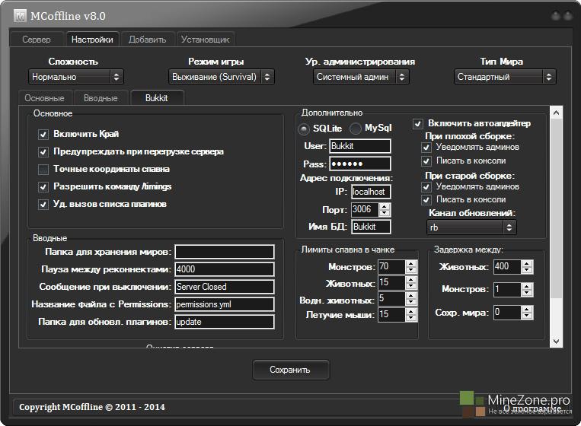Screen dimensions: 581x426
Task: Increase Сохр. мира delay with up arrow
Action: (528, 309)
